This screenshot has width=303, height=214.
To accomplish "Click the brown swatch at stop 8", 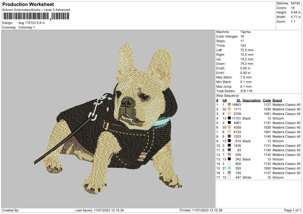I will [229, 136].
